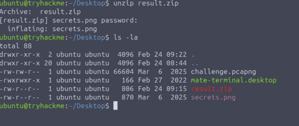Click the -rw-rw-r-- permissions string
This screenshot has height=126, width=299.
click(20, 72)
